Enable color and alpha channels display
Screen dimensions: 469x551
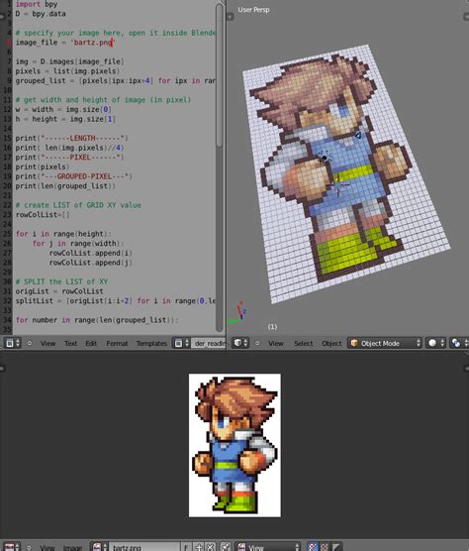click(313, 547)
